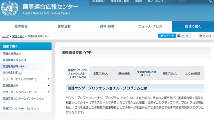Click the search magnifier icon
Image resolution: width=214 pixels, height=120 pixels.
pos(211,1)
